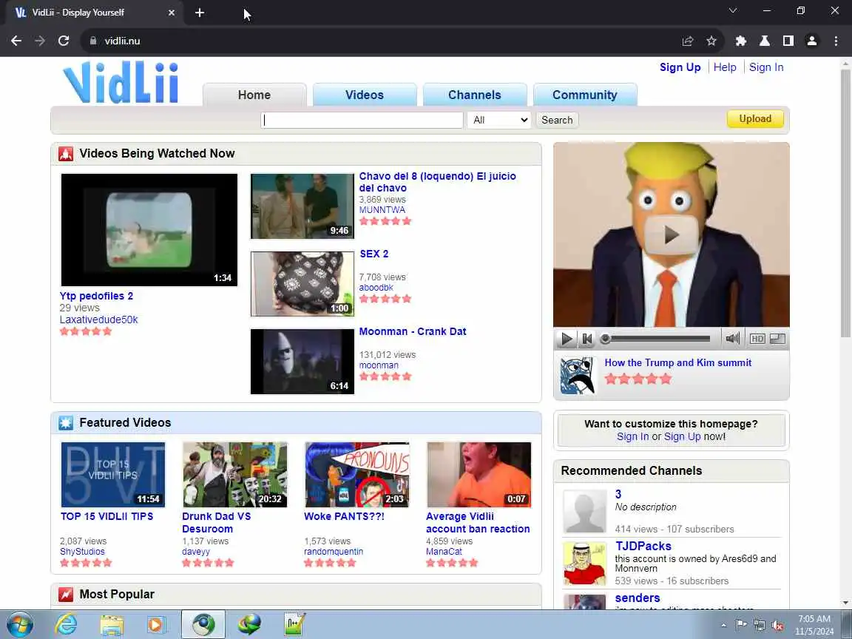Click the uploader avatar beside Trump video
Viewport: 852px width, 639px height.
pyautogui.click(x=577, y=376)
